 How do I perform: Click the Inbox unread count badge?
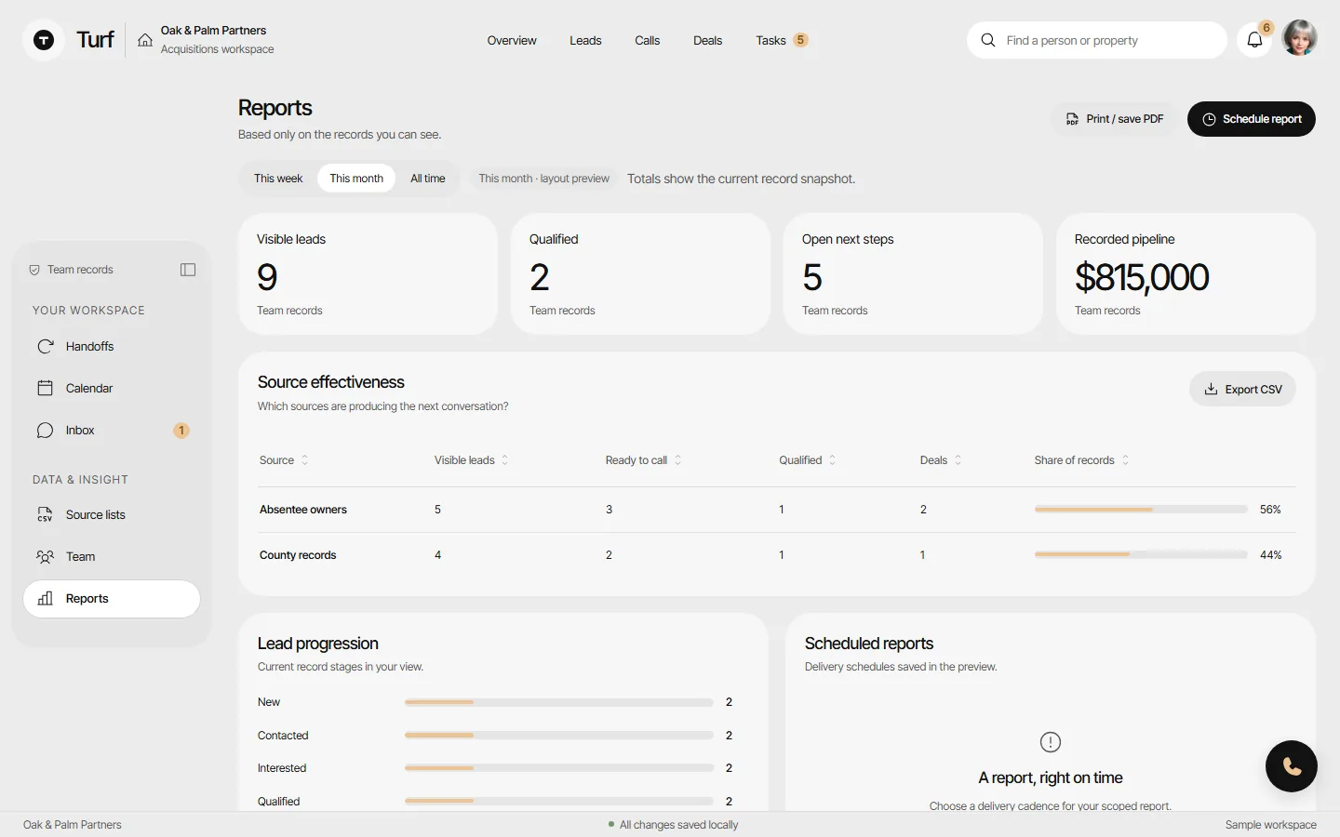pyautogui.click(x=181, y=431)
